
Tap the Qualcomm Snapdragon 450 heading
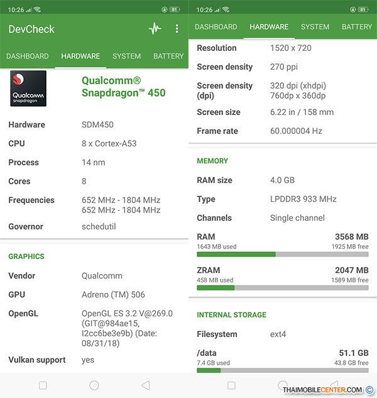tap(123, 87)
